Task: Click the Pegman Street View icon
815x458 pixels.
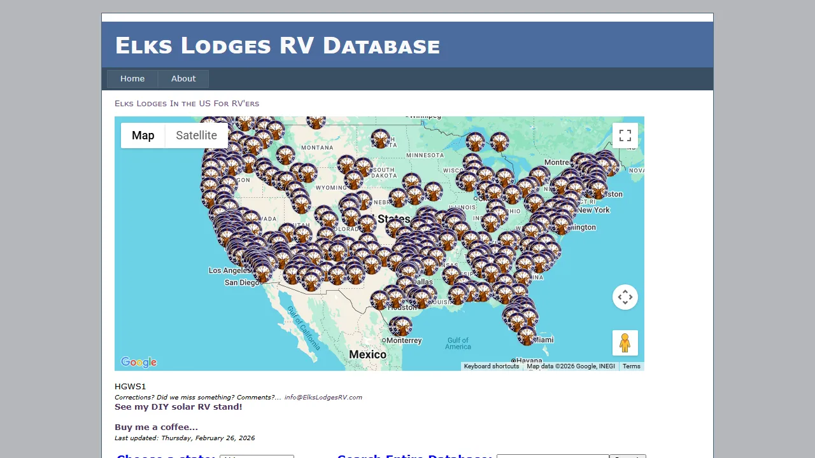Action: [x=625, y=343]
